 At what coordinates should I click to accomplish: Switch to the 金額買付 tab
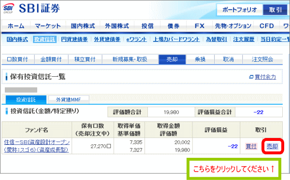coord(51,59)
